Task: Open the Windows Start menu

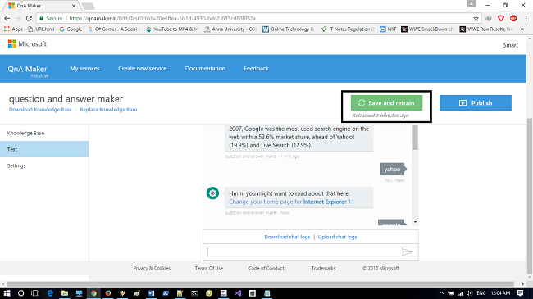Action: (7, 293)
